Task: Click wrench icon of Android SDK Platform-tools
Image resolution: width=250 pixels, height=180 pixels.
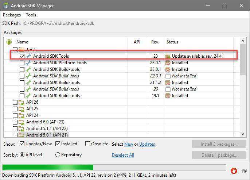Action: coord(28,62)
